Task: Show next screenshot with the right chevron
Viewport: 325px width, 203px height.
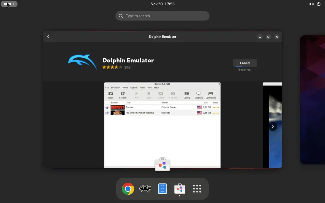Action: pyautogui.click(x=273, y=127)
